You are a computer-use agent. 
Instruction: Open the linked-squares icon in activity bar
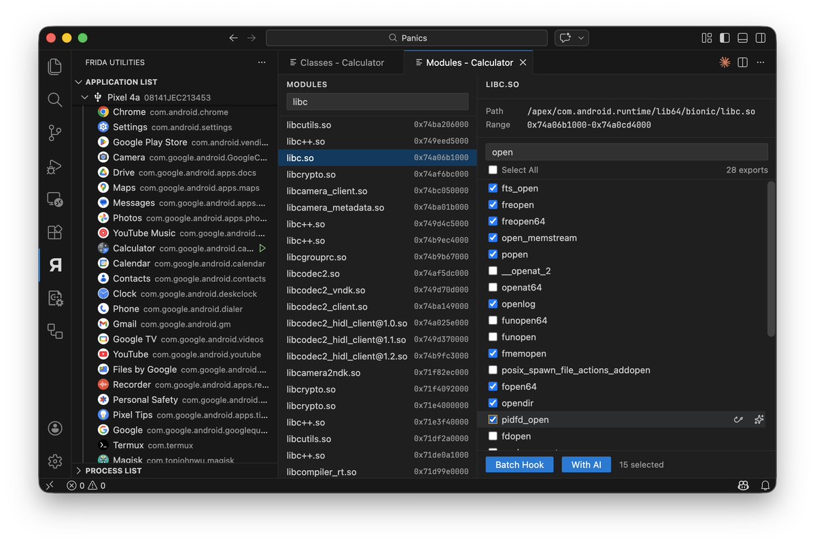tap(54, 331)
